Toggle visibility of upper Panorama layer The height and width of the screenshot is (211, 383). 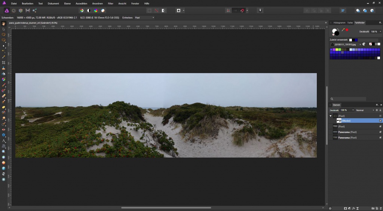pos(380,132)
